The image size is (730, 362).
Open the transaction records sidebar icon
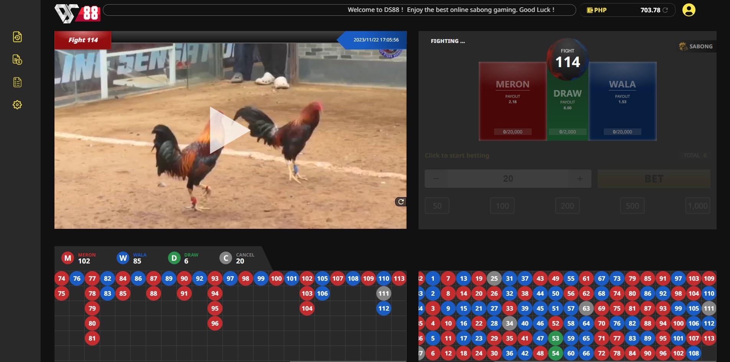click(x=17, y=60)
